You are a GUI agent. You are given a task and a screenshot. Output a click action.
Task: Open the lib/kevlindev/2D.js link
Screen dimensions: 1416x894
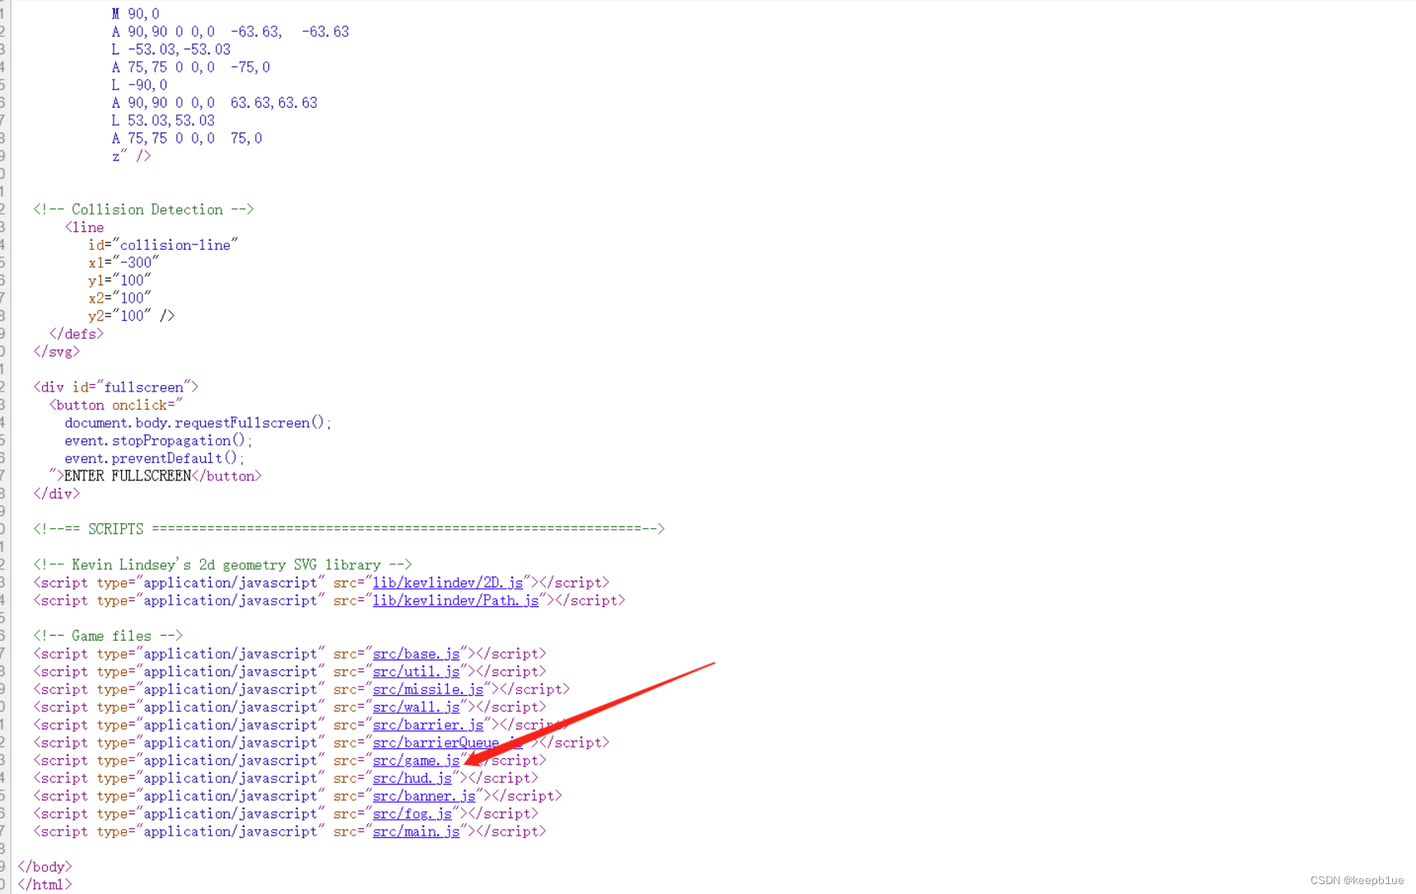pyautogui.click(x=448, y=582)
